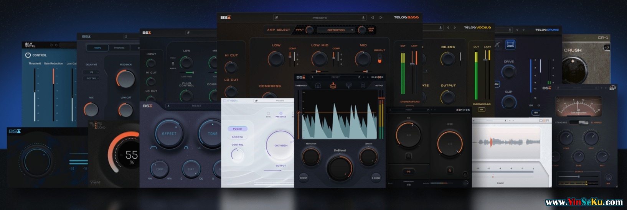Select the highlighted drum machine icon in Telos Drums
This screenshot has height=210, width=627.
tap(510, 45)
